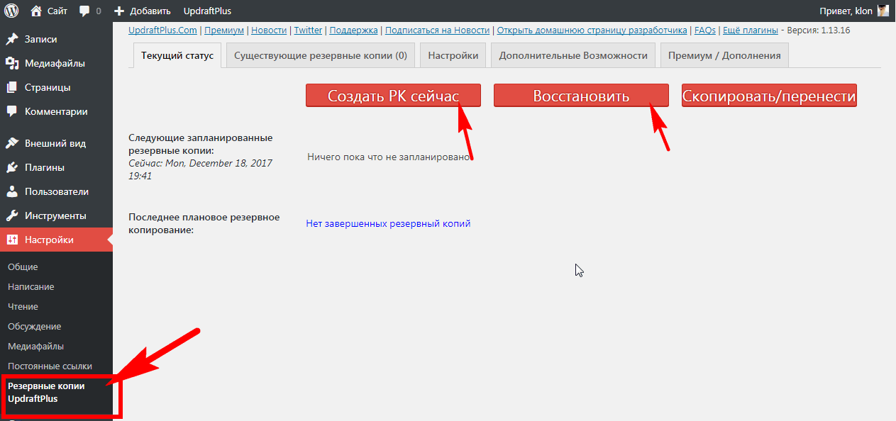This screenshot has width=896, height=421.
Task: Open the klon user avatar
Action: point(883,11)
